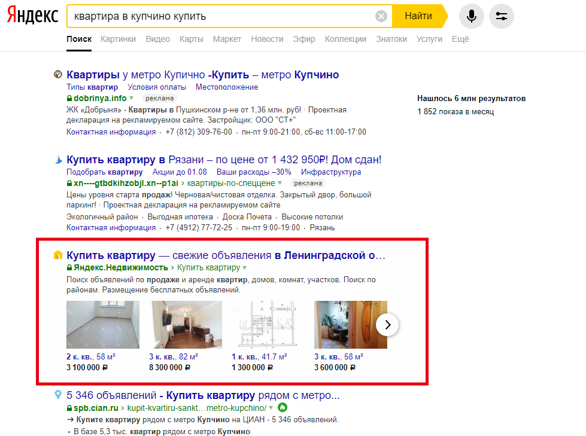
Task: Switch to the Коллекции tab
Action: [x=346, y=39]
